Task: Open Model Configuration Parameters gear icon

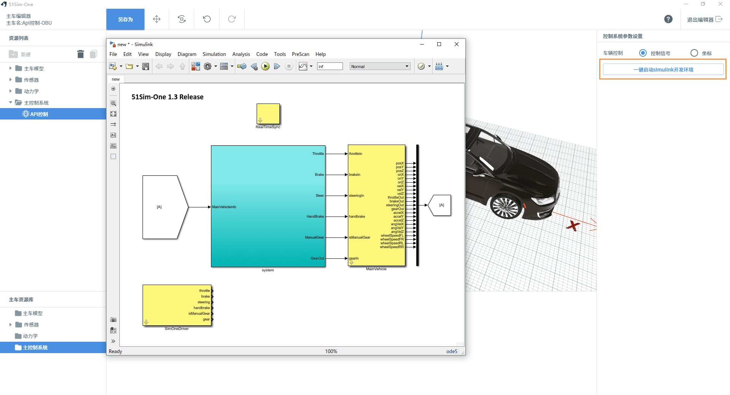Action: (208, 66)
